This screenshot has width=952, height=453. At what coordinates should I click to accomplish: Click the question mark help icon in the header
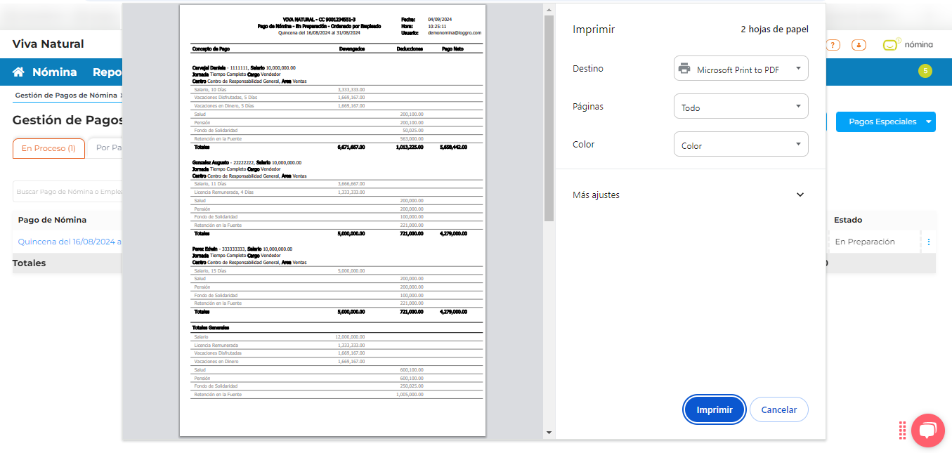(x=833, y=45)
